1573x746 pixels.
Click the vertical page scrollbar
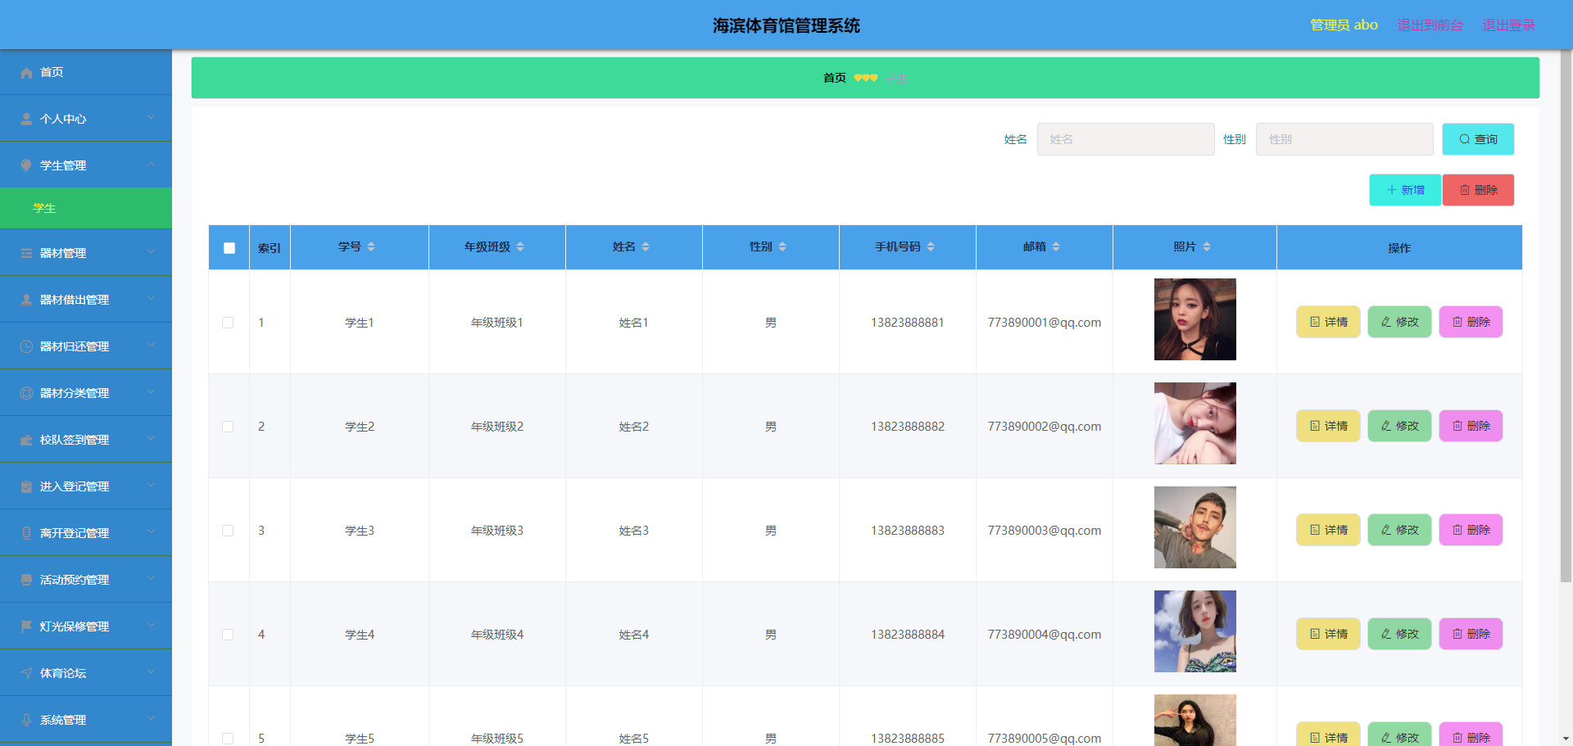coord(1566,316)
